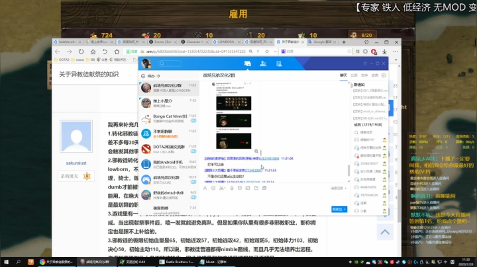Open the mod_sr_alterna file notice
Viewport: 477px width, 267px height.
(x=370, y=111)
